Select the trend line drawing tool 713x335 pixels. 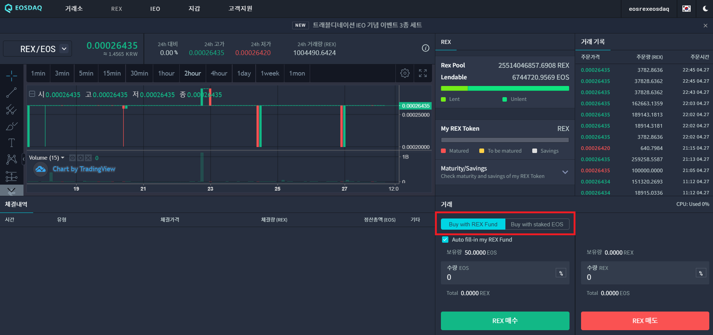pyautogui.click(x=12, y=93)
